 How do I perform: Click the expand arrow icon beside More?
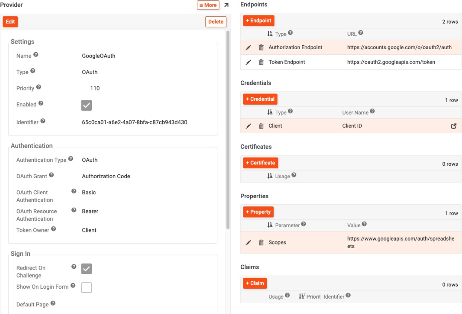tap(226, 5)
